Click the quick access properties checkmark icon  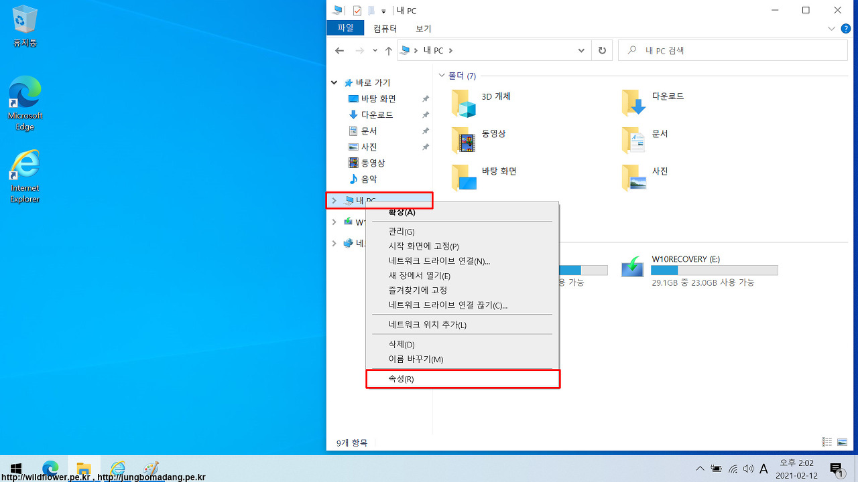(x=357, y=11)
